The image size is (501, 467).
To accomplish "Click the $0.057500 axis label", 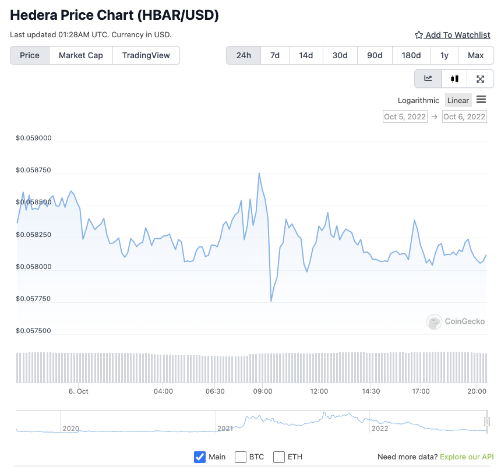I will pos(33,331).
